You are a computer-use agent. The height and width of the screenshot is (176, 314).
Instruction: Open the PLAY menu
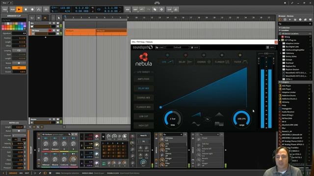[x=12, y=9]
